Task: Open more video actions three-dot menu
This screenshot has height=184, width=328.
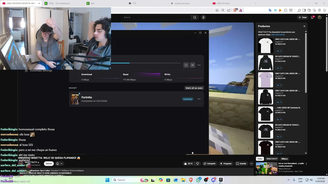Action: pyautogui.click(x=251, y=164)
